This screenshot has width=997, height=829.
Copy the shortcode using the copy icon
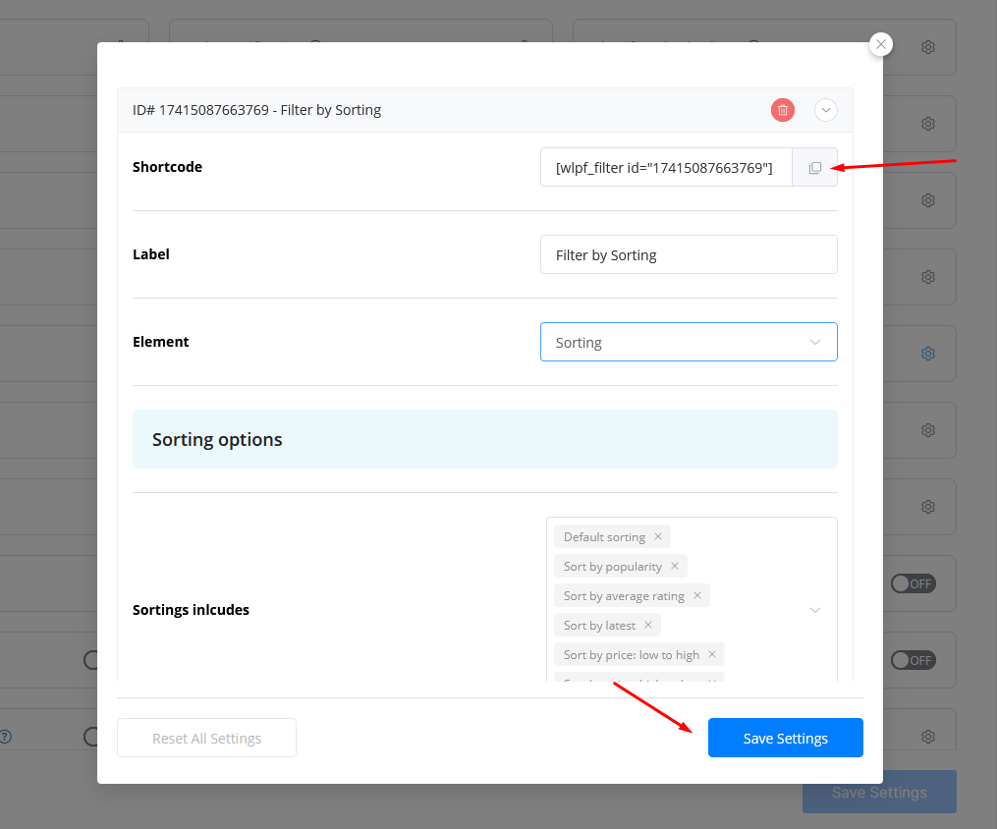pyautogui.click(x=814, y=168)
